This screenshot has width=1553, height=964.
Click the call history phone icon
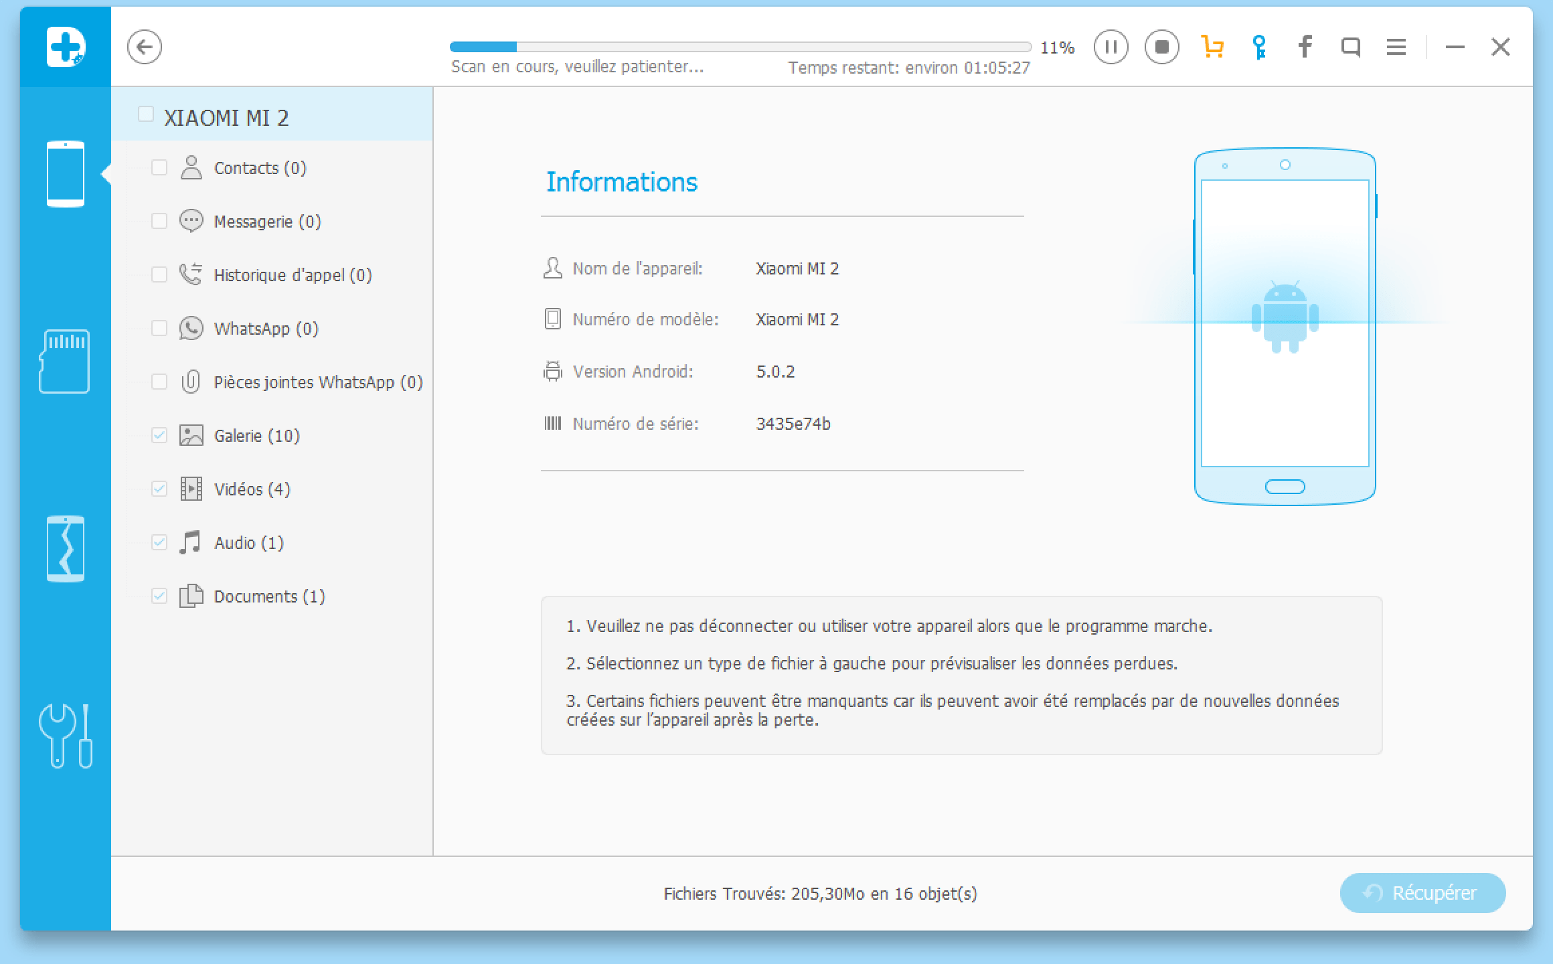(x=191, y=274)
